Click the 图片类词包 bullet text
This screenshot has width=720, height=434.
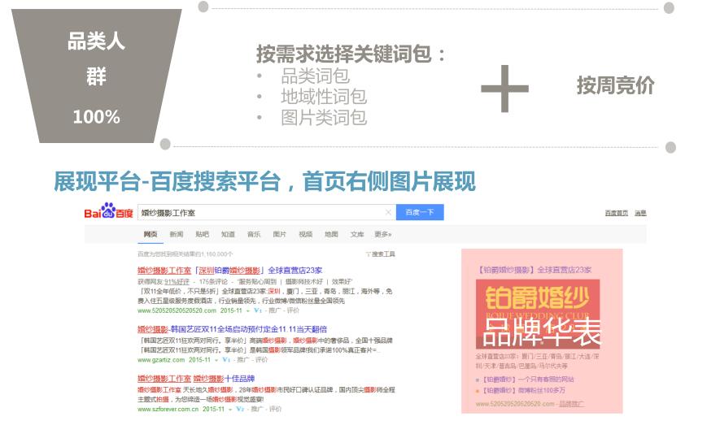[324, 118]
